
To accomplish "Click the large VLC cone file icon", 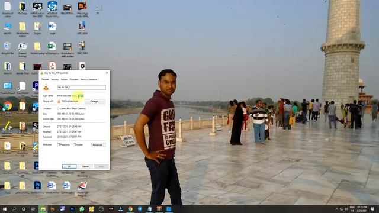I will coord(46,87).
